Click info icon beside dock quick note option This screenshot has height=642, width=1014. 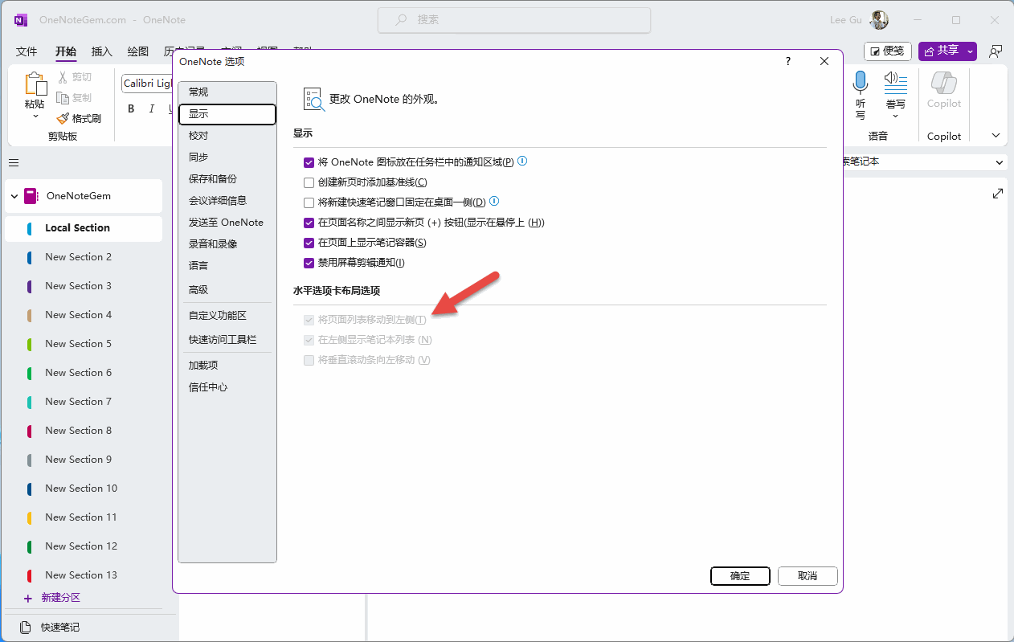(495, 201)
